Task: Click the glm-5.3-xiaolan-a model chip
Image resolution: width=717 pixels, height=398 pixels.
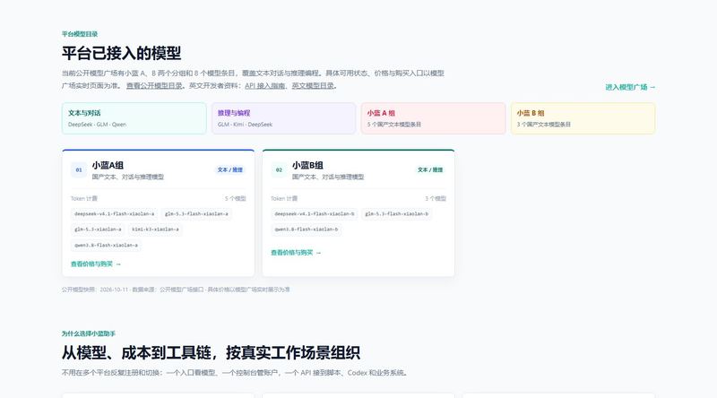Action: [x=98, y=229]
